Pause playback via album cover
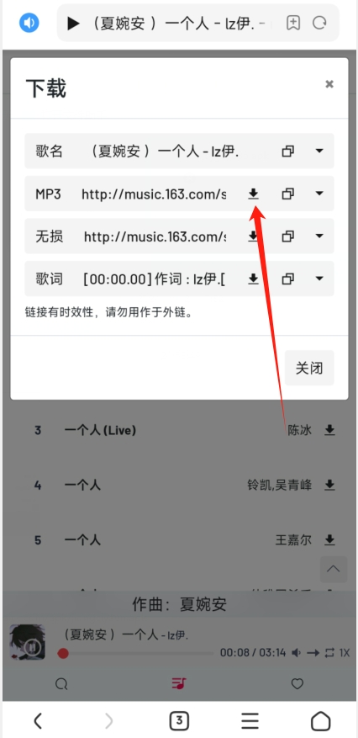This screenshot has width=358, height=738. click(28, 642)
